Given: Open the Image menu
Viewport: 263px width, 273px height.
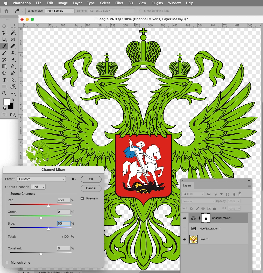Looking at the screenshot, I should coord(63,3).
